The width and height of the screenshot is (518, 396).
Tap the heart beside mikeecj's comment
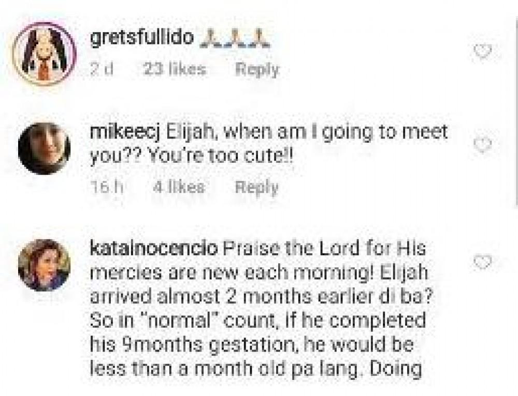(482, 145)
